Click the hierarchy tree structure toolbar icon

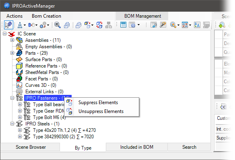pos(20,25)
